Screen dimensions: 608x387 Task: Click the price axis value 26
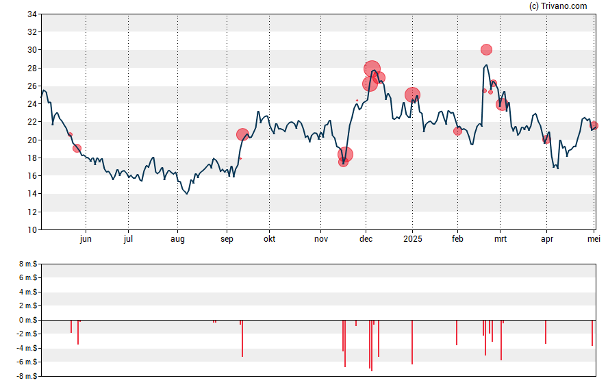click(x=32, y=86)
